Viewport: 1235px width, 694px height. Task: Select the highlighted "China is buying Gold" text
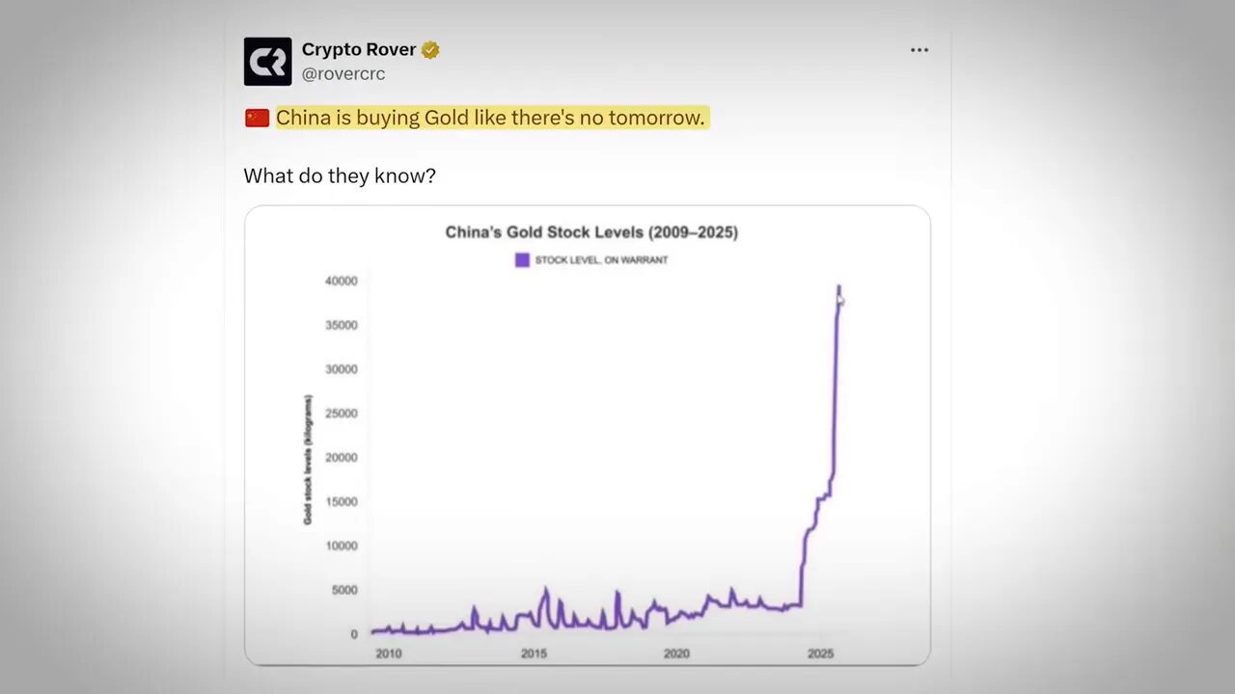[491, 118]
